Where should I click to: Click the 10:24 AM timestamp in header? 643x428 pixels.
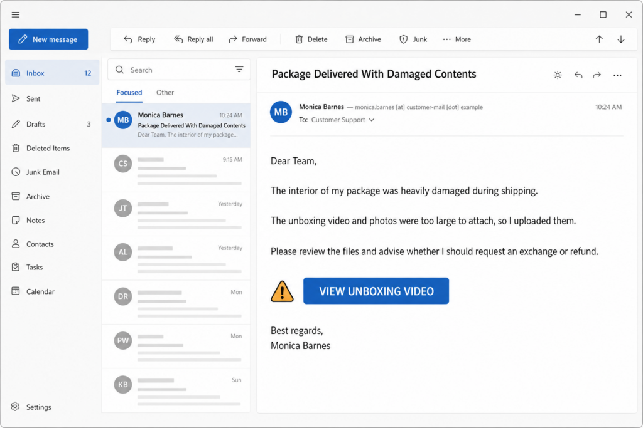point(608,107)
